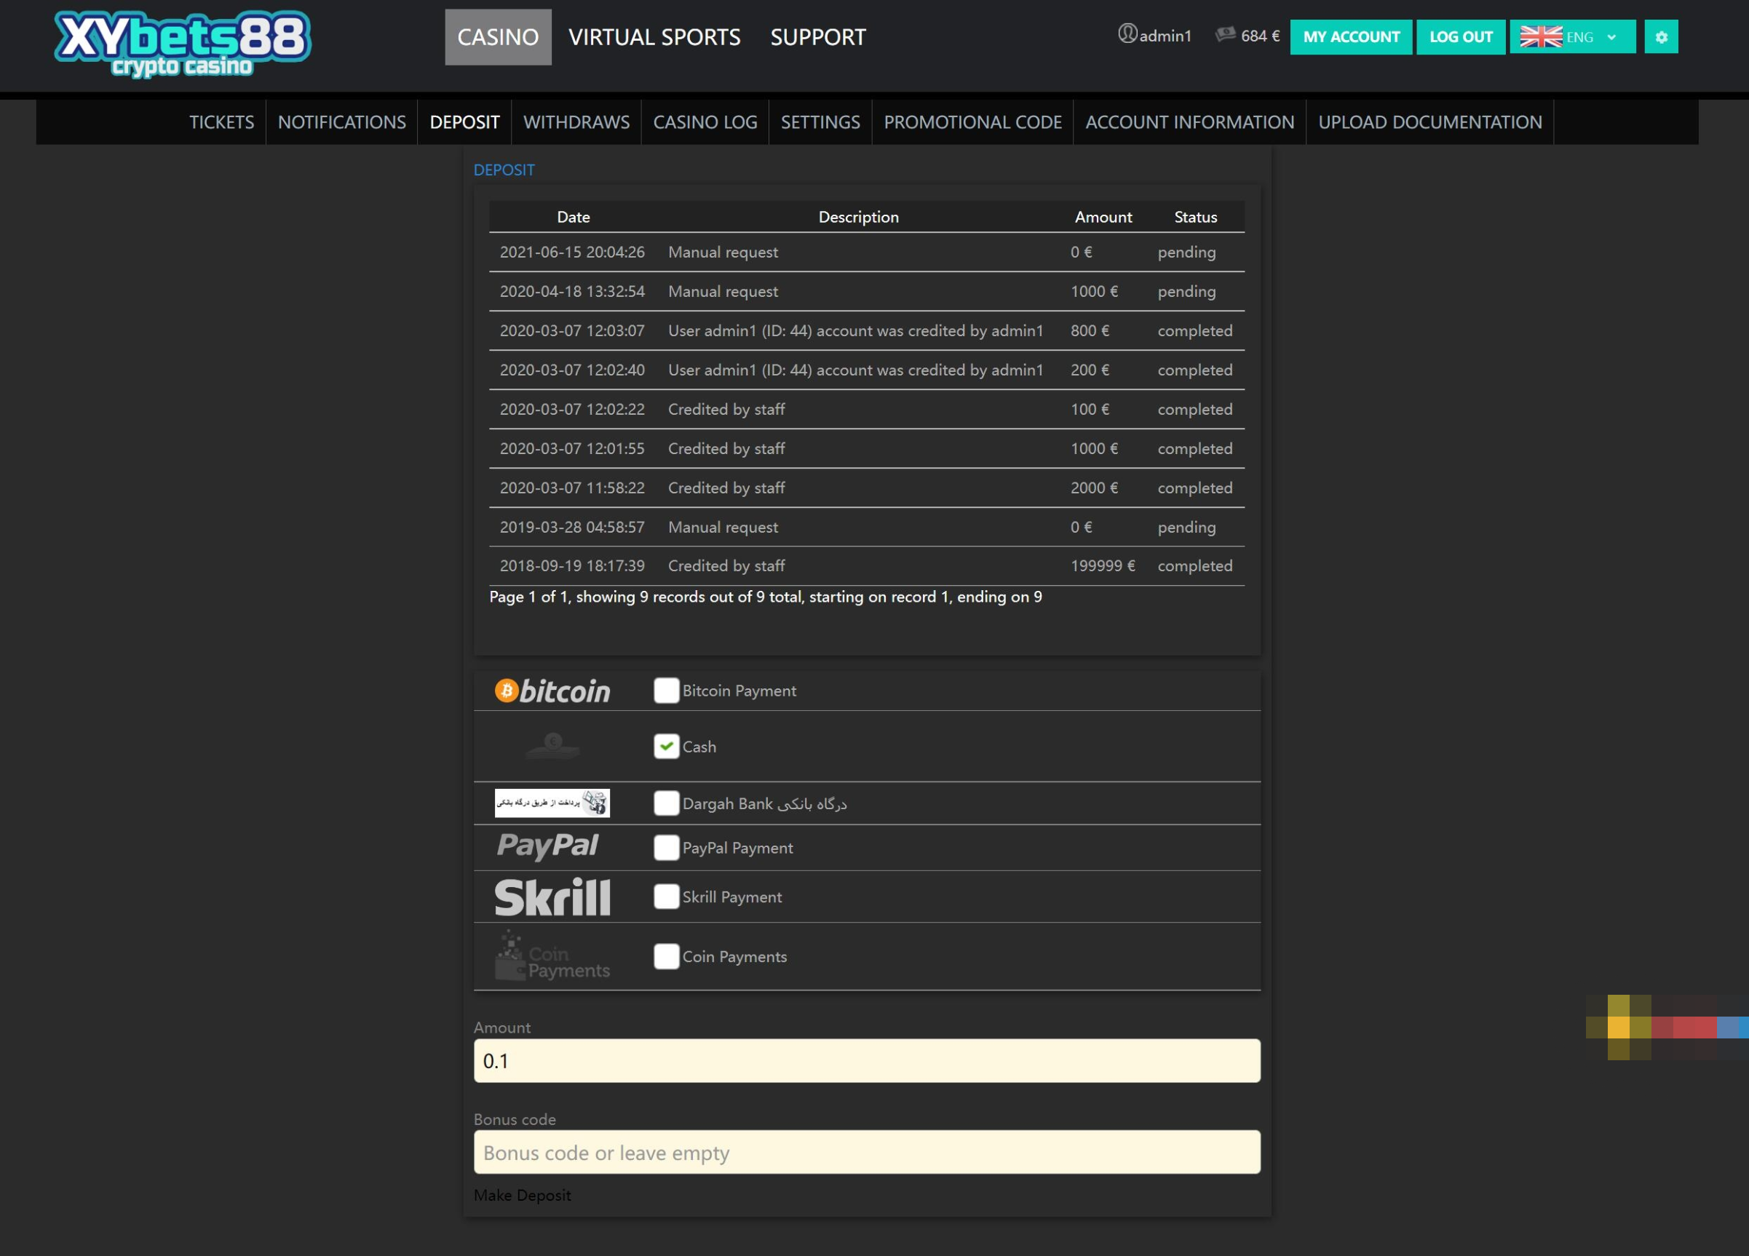Open the Withdraws tab

coord(576,122)
